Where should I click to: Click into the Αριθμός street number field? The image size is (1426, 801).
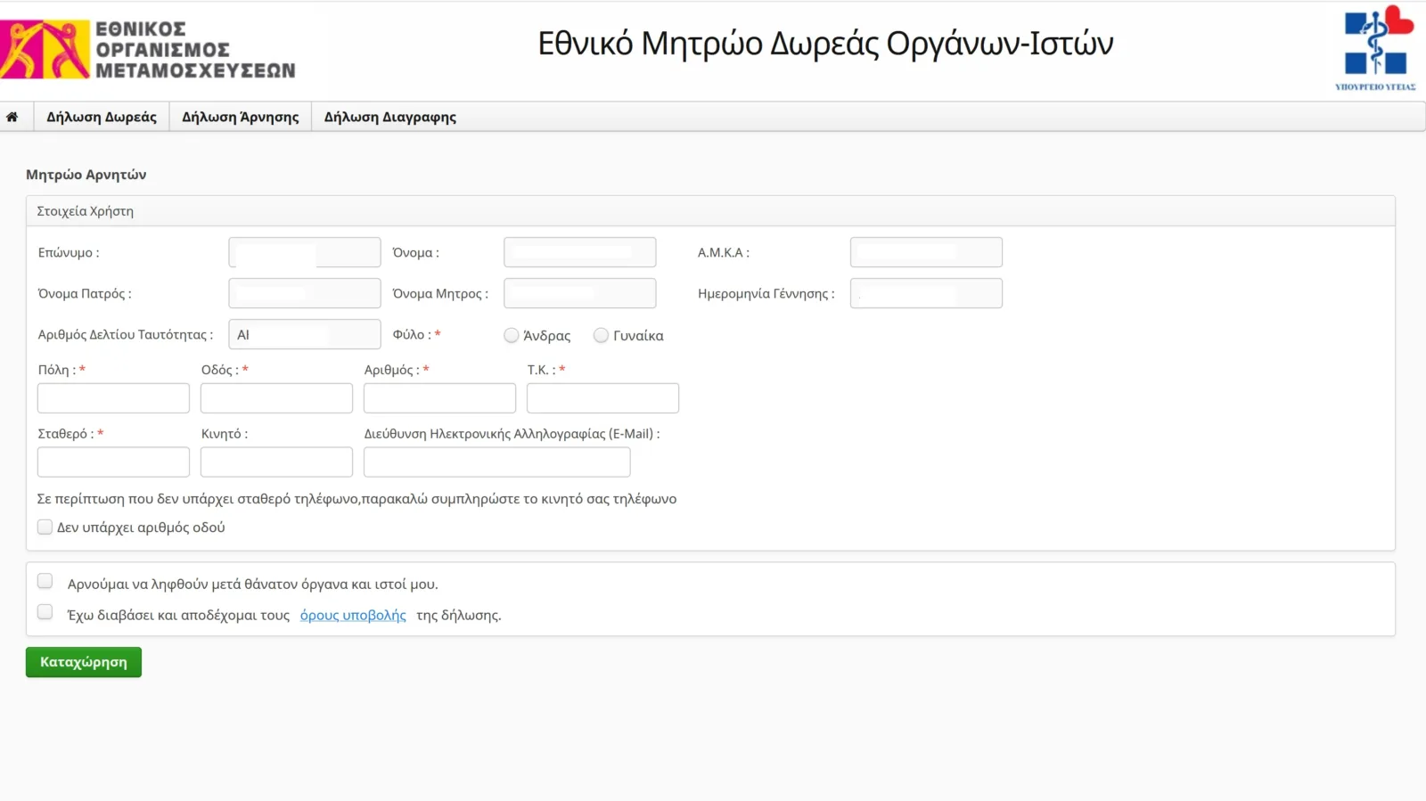(439, 398)
